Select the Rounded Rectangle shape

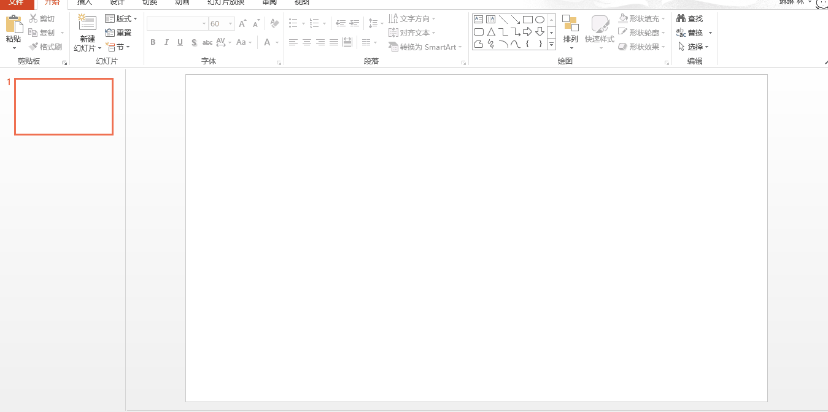click(x=479, y=32)
